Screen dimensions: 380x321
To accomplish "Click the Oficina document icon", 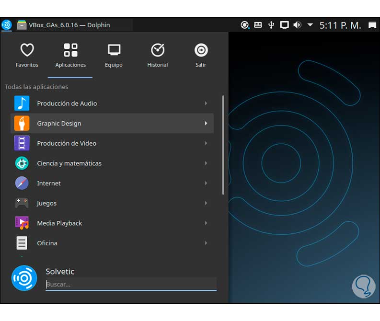I will pos(22,243).
